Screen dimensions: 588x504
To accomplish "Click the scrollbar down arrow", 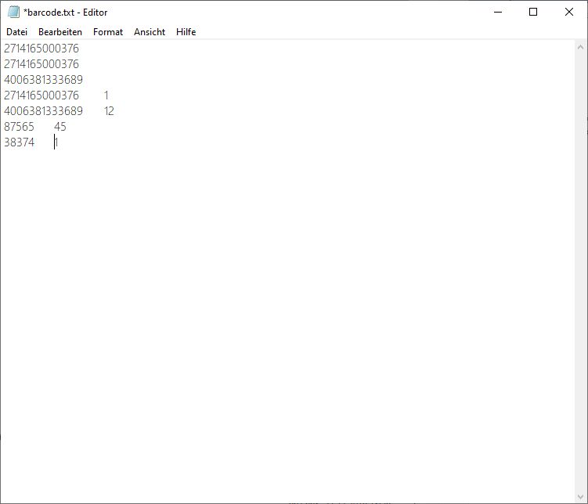I will coord(580,497).
